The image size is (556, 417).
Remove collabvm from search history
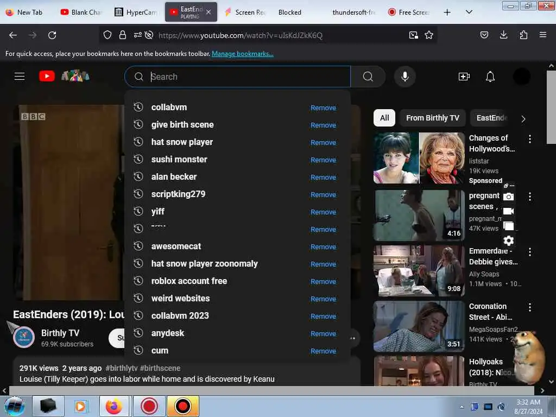[x=323, y=108]
